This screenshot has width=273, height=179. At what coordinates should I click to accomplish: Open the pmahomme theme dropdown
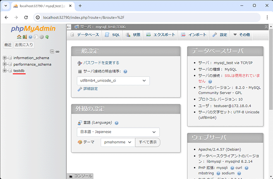(118, 142)
